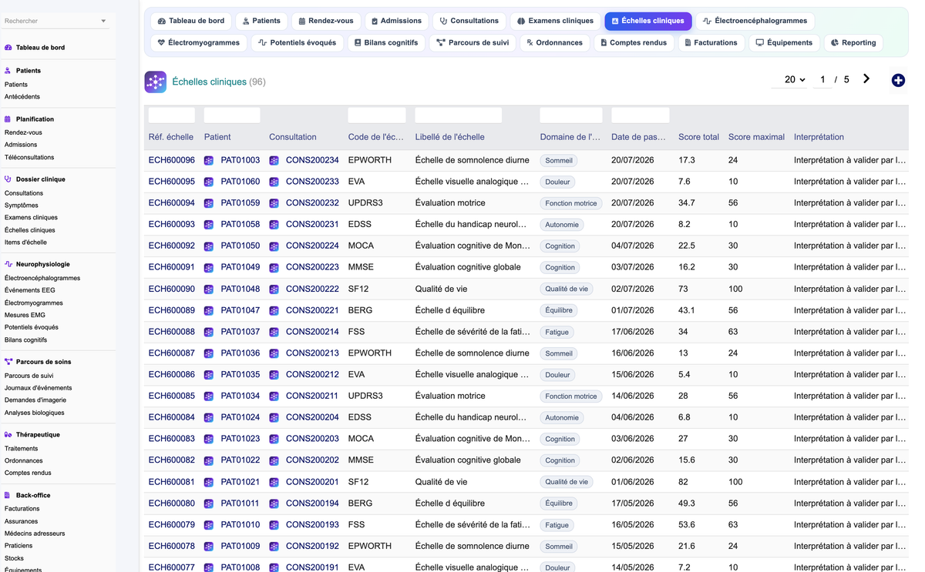
Task: Click patient icon beside PAT01049
Action: click(209, 268)
